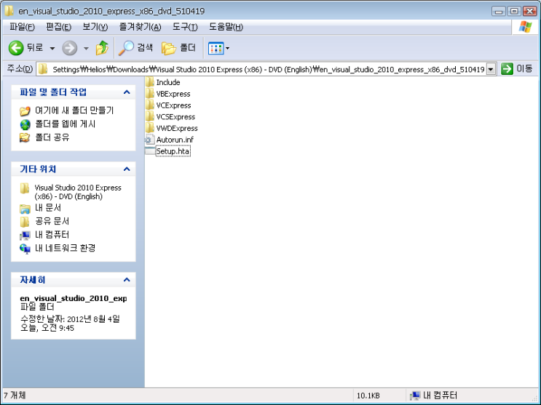Click the VCExpress folder name

(x=173, y=105)
